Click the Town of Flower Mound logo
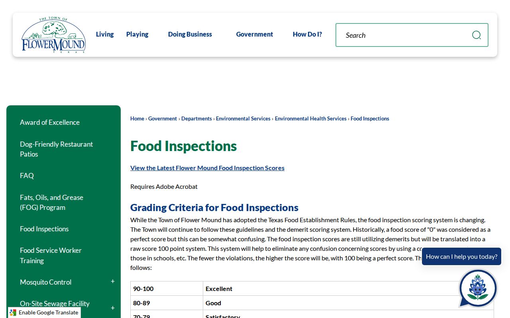 point(53,35)
